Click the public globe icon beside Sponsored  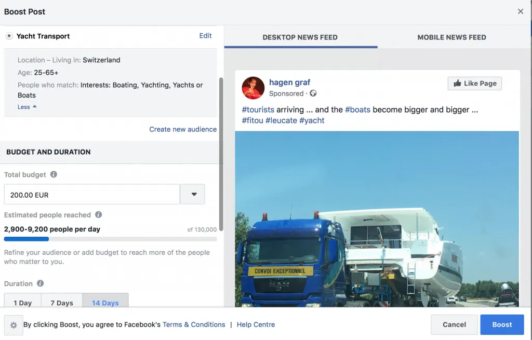point(313,93)
